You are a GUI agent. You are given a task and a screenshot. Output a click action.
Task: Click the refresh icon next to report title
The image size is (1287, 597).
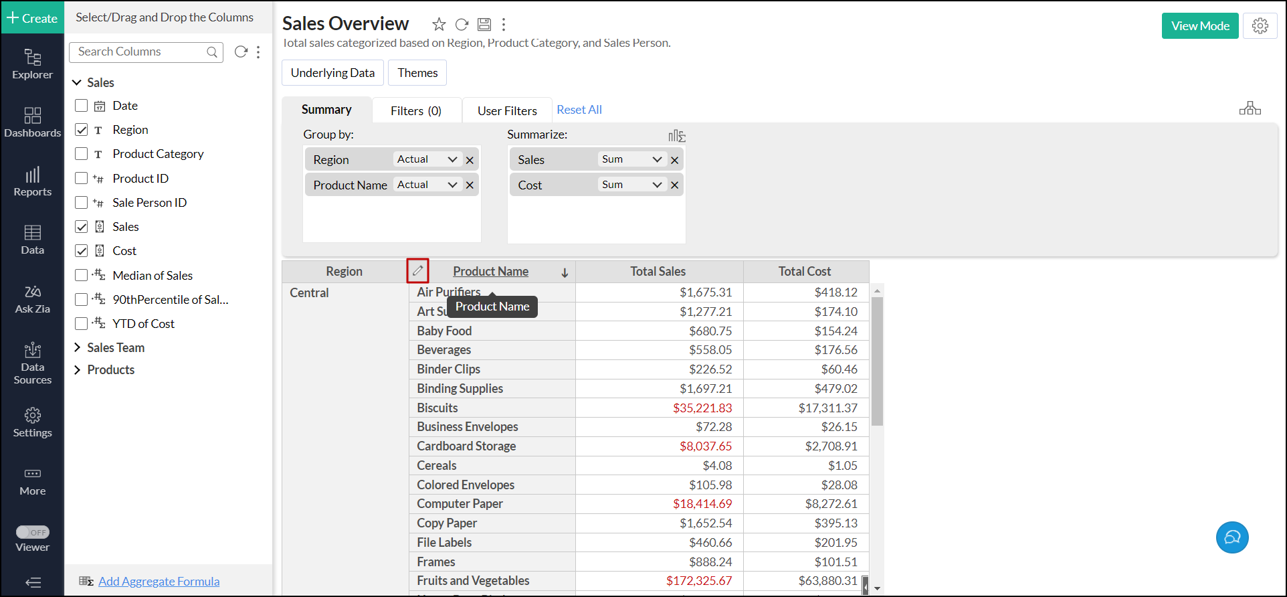[462, 25]
